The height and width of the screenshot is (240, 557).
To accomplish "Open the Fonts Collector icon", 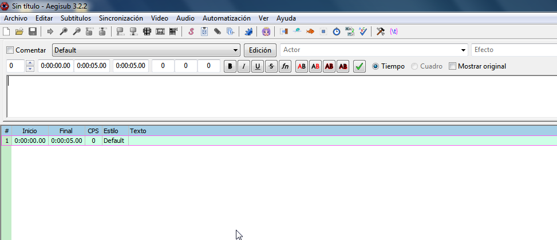I will point(231,31).
